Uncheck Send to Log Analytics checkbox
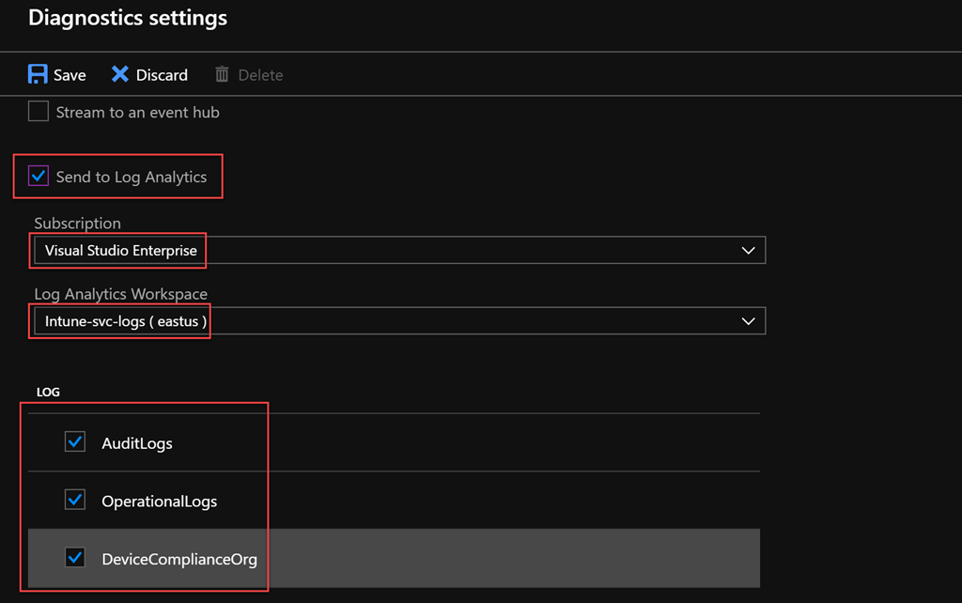The width and height of the screenshot is (962, 603). pyautogui.click(x=38, y=176)
